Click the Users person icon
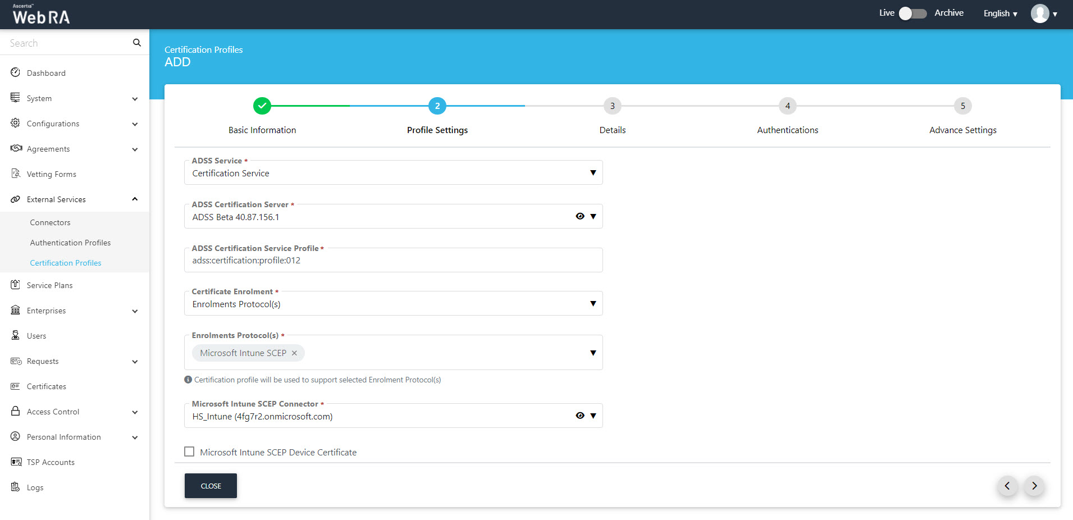The height and width of the screenshot is (520, 1073). coord(16,335)
